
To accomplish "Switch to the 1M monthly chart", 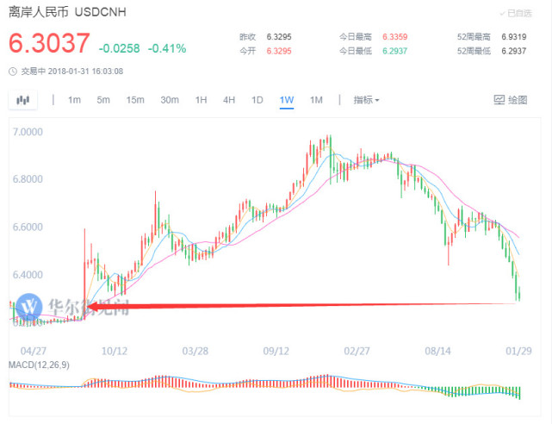I will point(316,100).
